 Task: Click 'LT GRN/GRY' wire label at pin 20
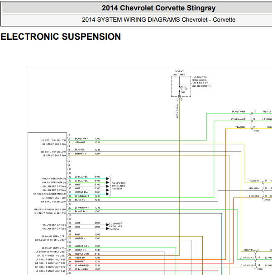tap(82, 208)
